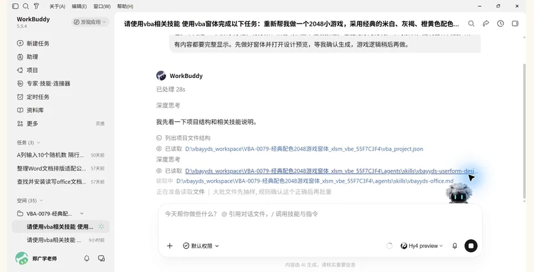The height and width of the screenshot is (272, 534).
Task: Click the loading spinner icon near model
Action: 389,246
